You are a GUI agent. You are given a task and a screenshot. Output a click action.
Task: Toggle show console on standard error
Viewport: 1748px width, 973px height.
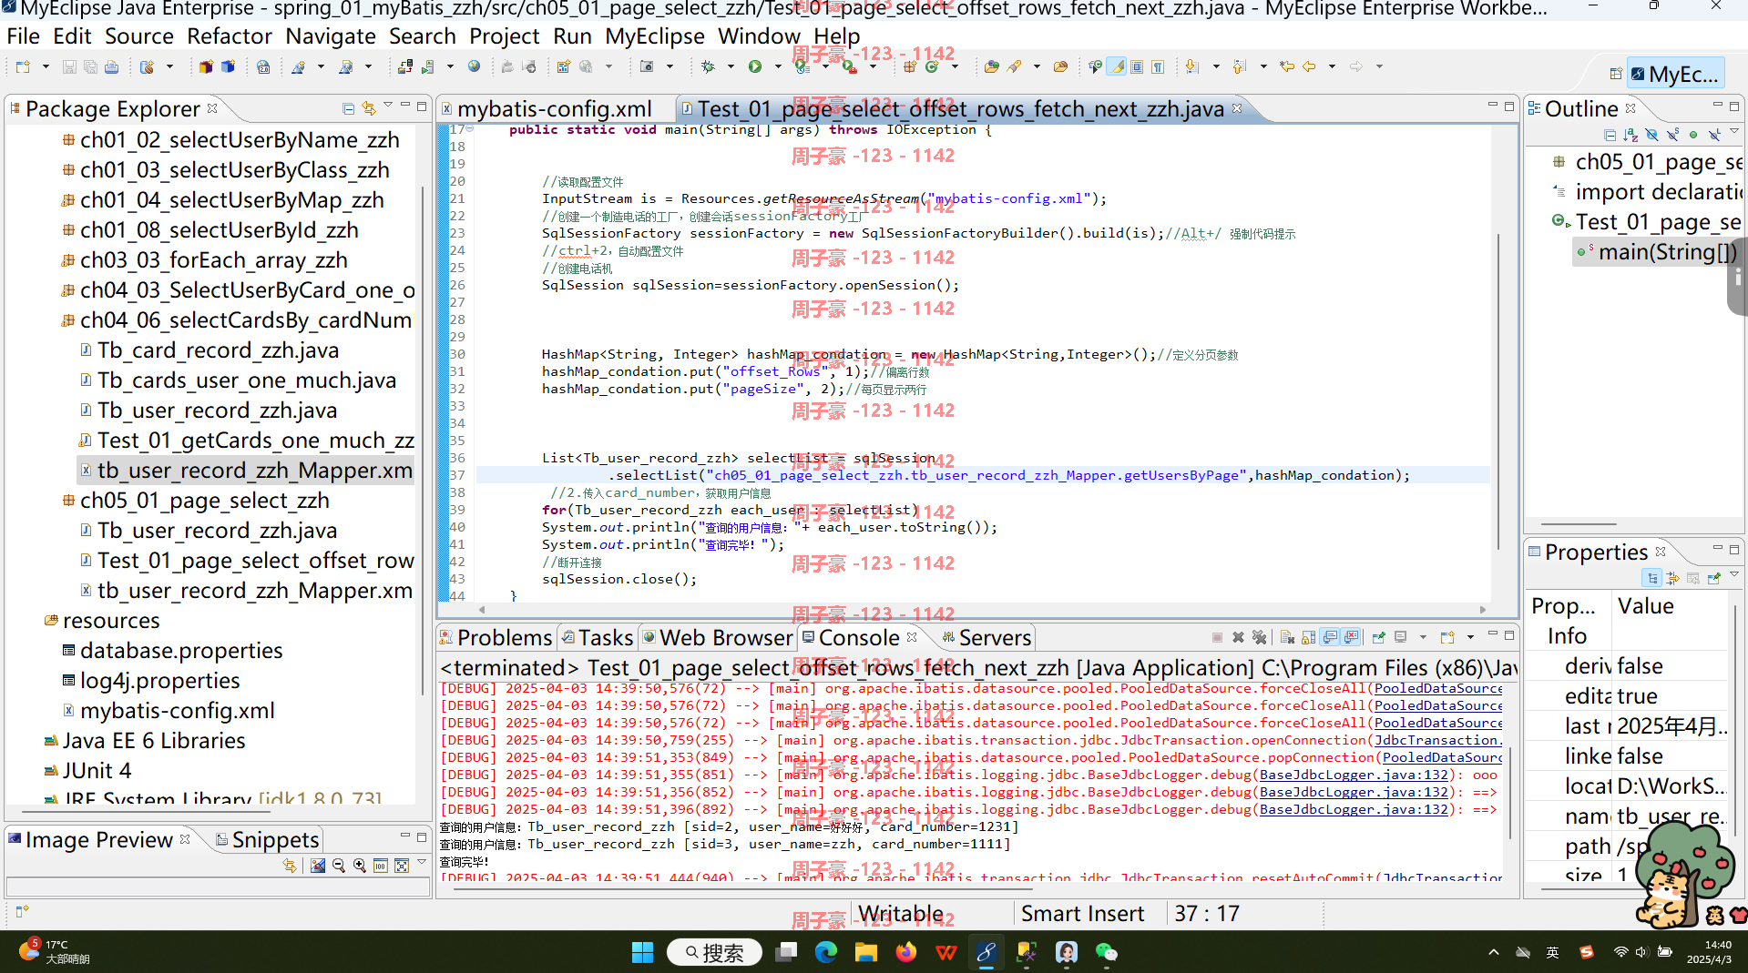coord(1352,637)
